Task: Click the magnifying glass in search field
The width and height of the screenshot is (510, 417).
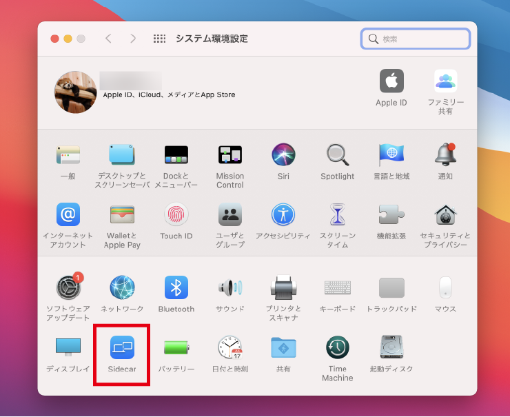Action: pos(374,39)
